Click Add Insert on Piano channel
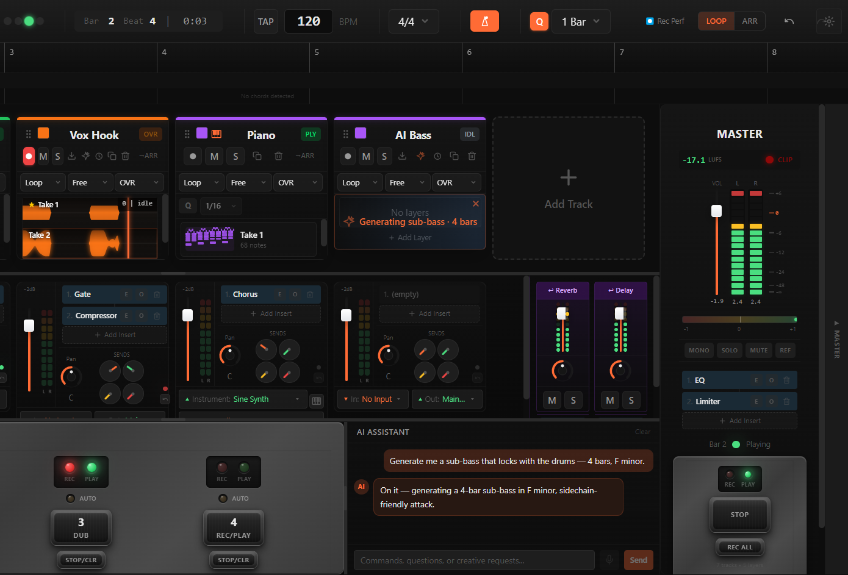The image size is (848, 575). [x=271, y=313]
